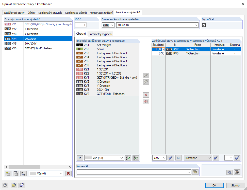Confirm with the OK button
Screen dimensions: 247x190
point(215,185)
